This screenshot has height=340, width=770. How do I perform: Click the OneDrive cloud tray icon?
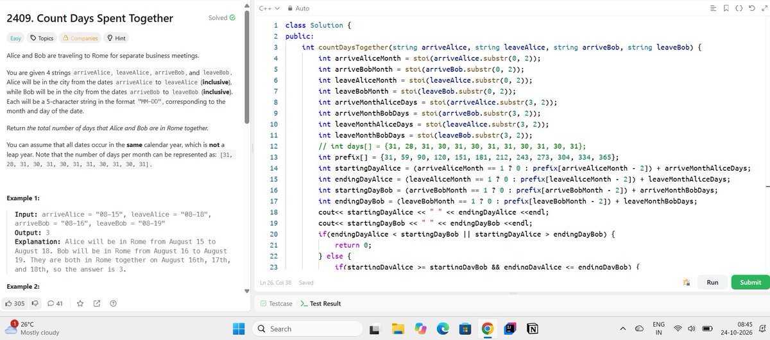pyautogui.click(x=638, y=328)
